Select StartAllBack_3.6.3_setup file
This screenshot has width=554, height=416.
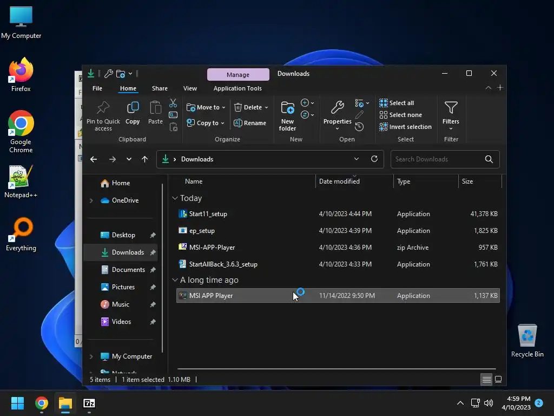click(338, 264)
